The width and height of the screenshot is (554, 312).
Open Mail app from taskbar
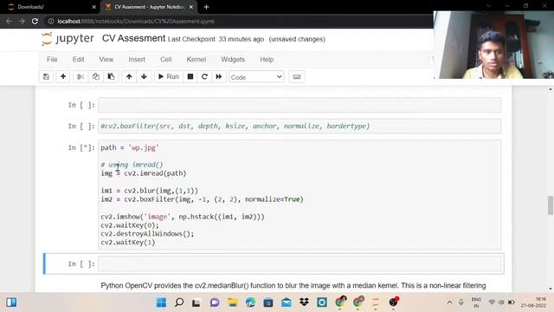tap(287, 302)
